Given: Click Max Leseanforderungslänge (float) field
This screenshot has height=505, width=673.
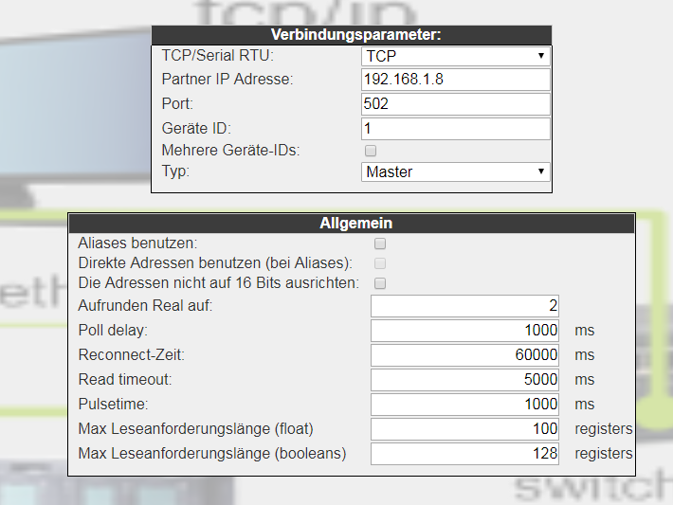Looking at the screenshot, I should pyautogui.click(x=464, y=429).
